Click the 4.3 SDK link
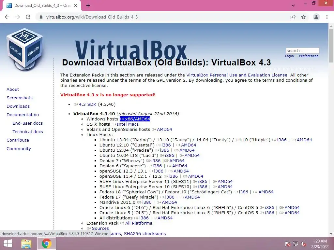The height and width of the screenshot is (250, 334). point(87,104)
